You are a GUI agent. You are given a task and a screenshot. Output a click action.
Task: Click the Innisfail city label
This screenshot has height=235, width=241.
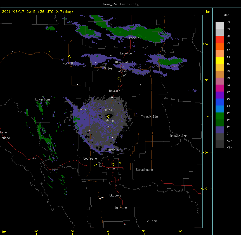coord(116,91)
